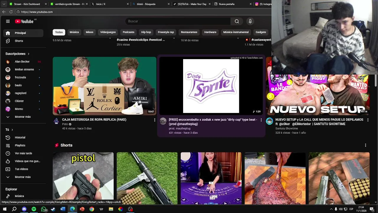Image resolution: width=378 pixels, height=213 pixels.
Task: Open WhatsApp from the taskbar
Action: click(x=44, y=209)
